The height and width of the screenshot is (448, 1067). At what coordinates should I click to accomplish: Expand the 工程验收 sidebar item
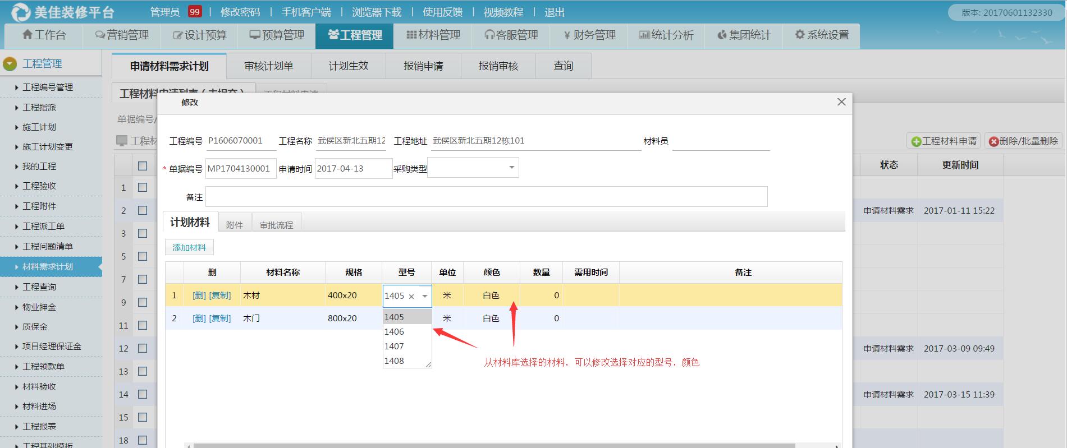click(39, 186)
